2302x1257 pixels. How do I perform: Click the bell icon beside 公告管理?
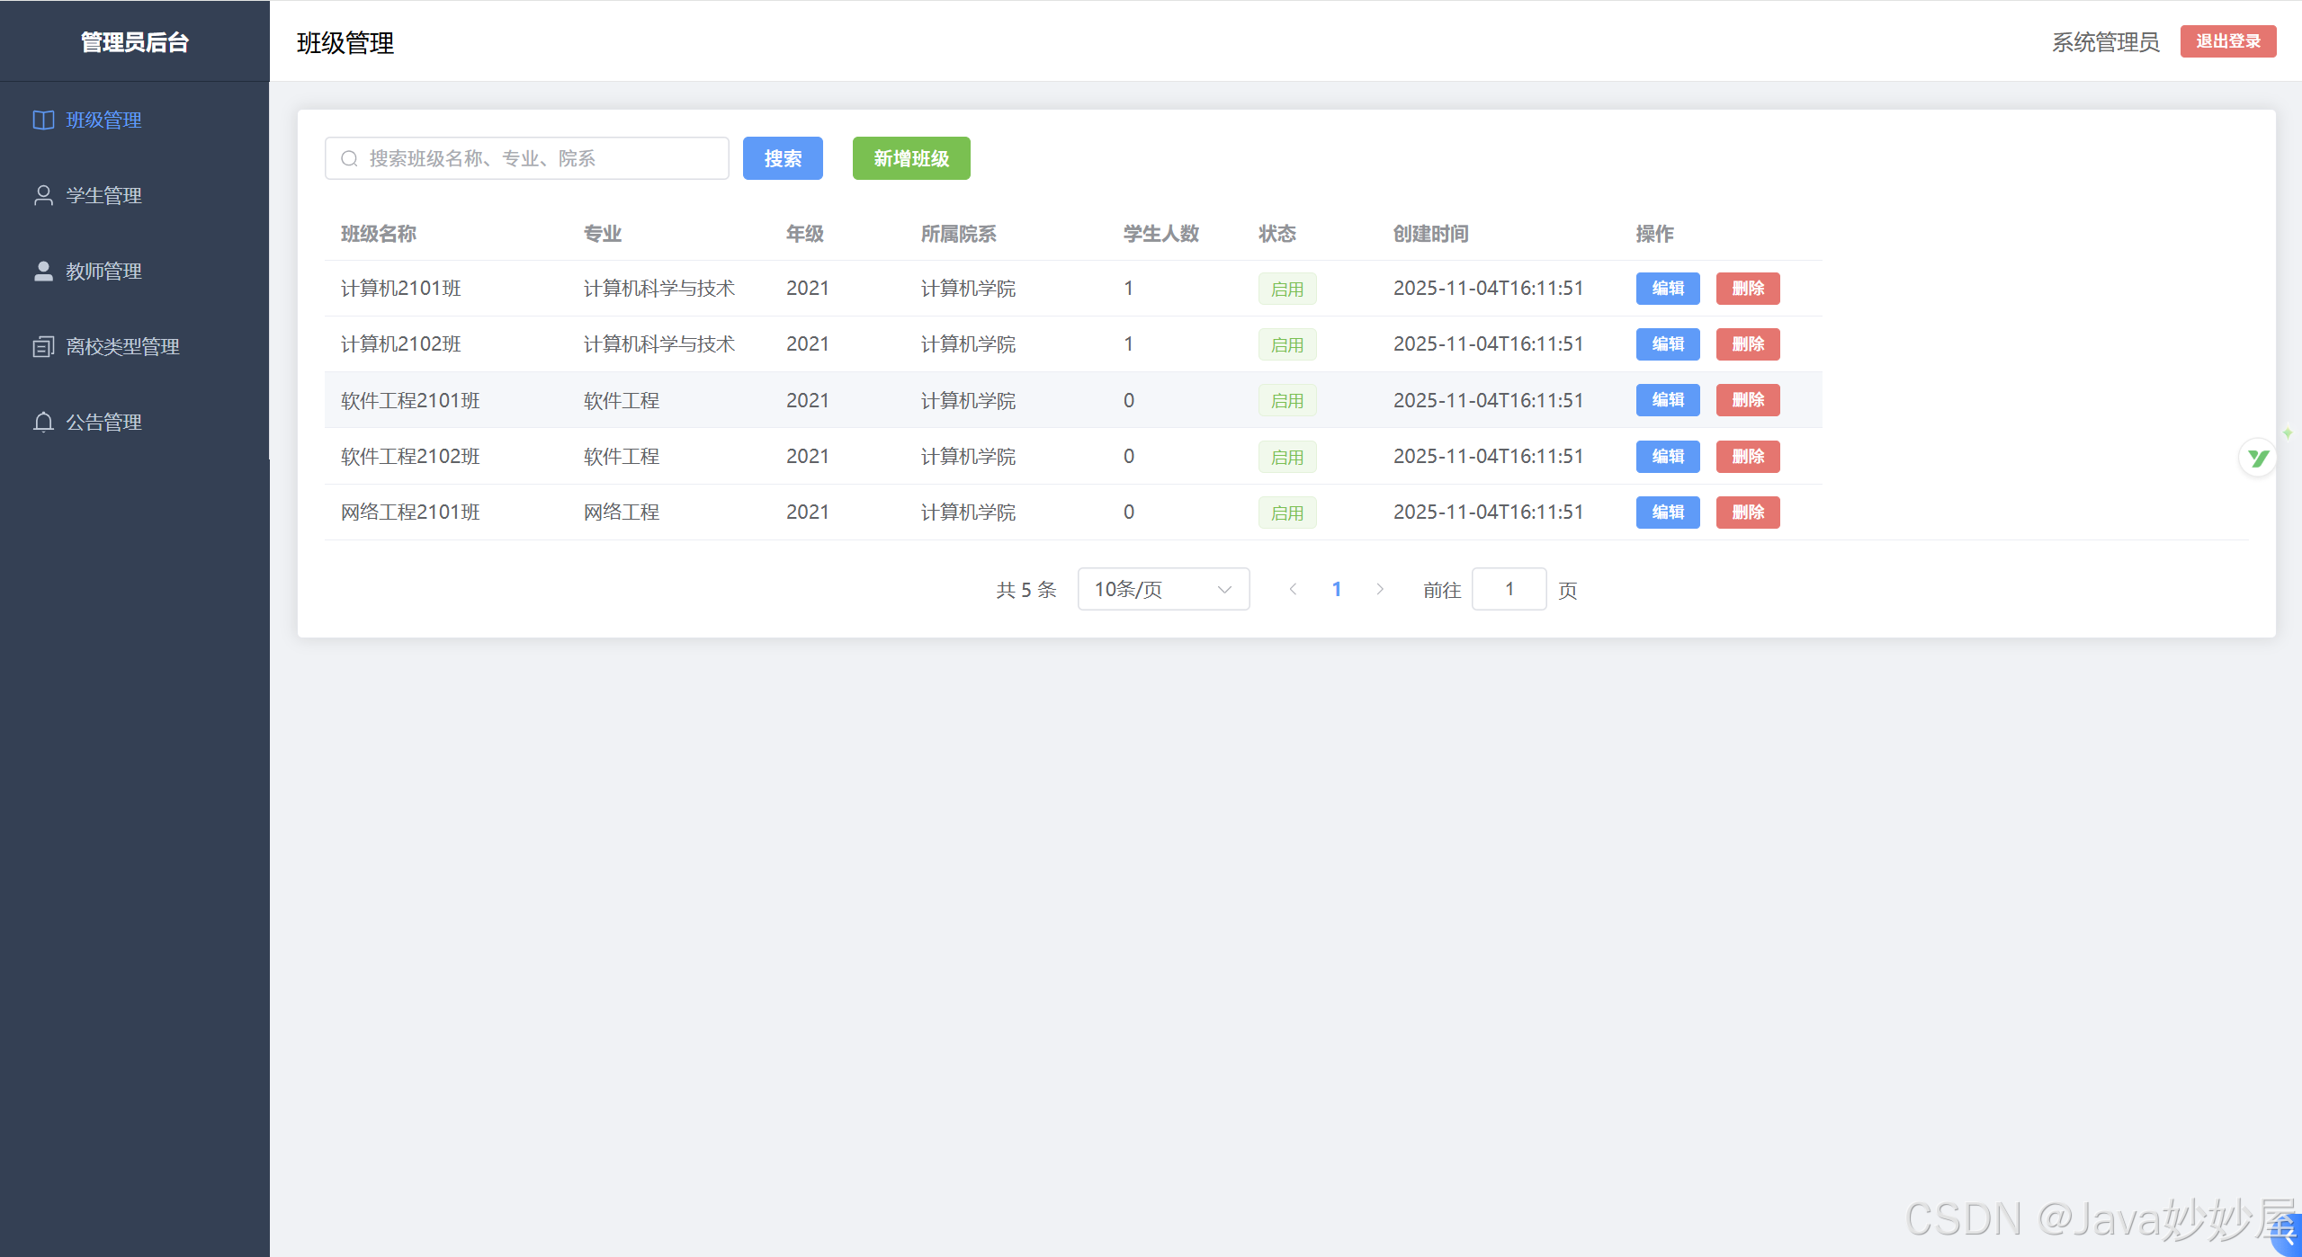43,423
